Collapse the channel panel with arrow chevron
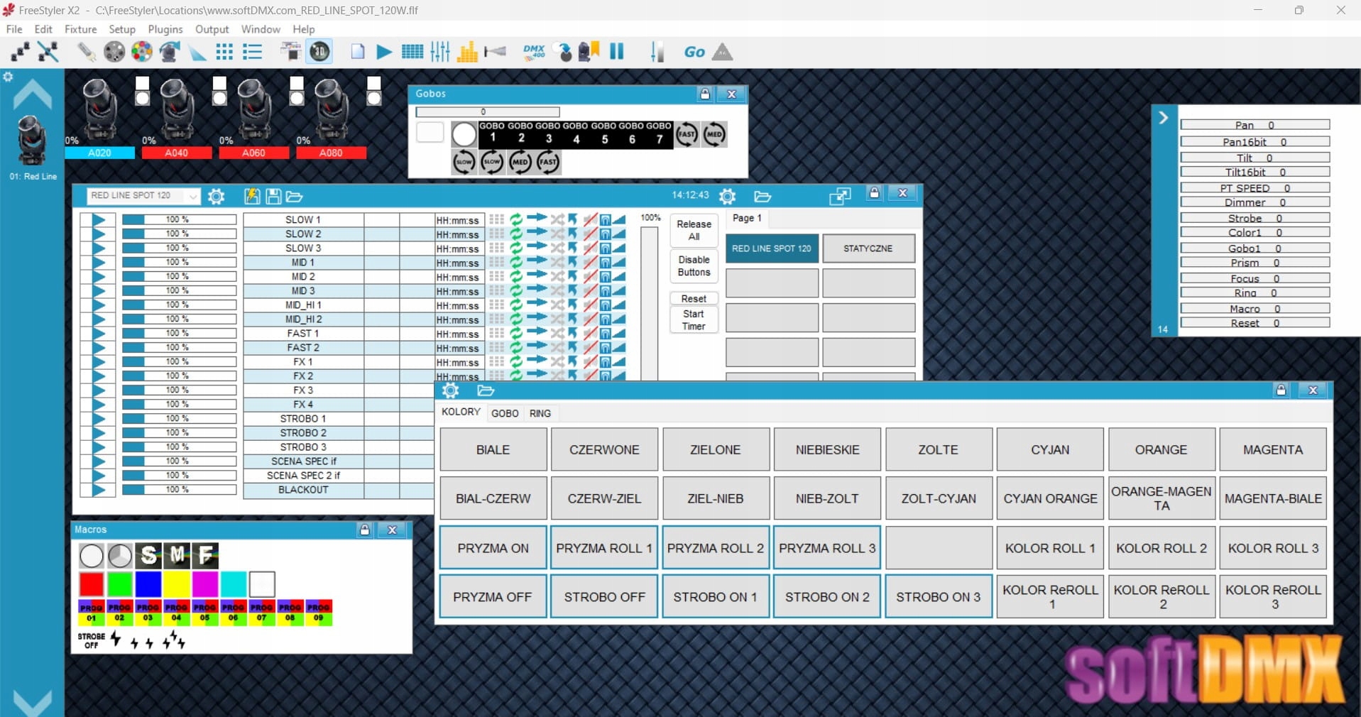 (1163, 118)
